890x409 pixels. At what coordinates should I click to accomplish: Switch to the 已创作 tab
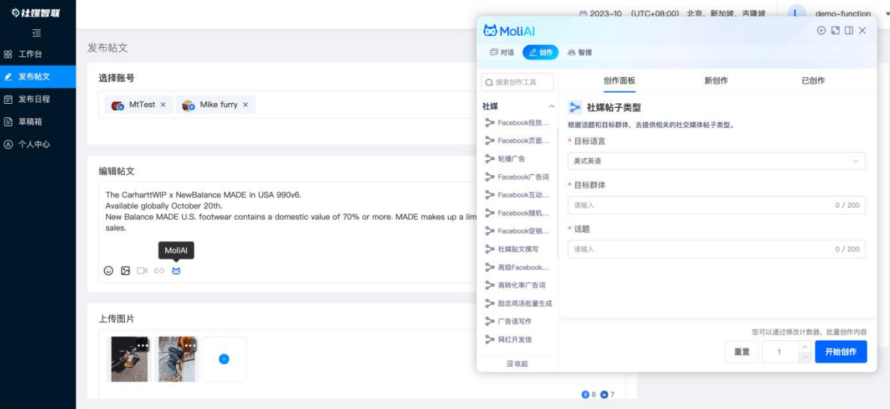(813, 81)
